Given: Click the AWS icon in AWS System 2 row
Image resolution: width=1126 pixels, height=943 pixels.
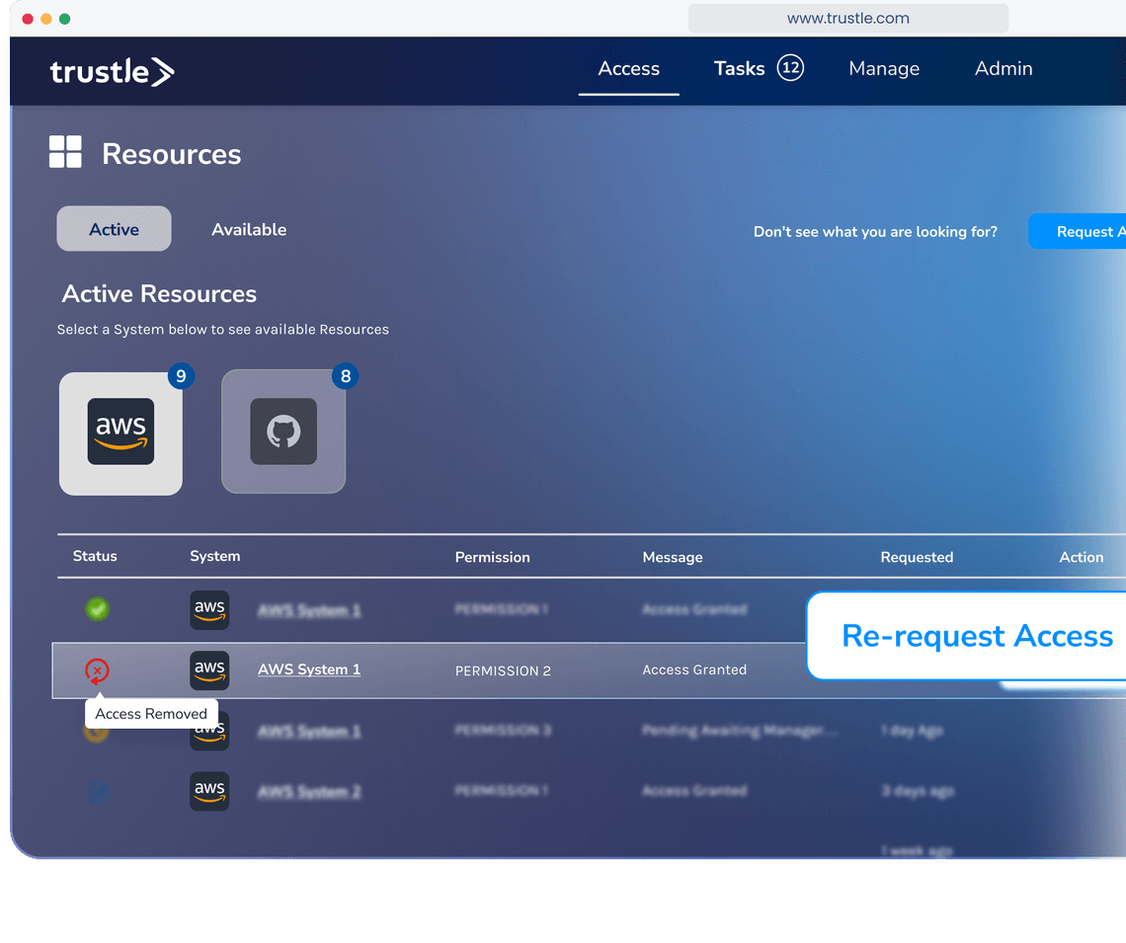Looking at the screenshot, I should click(209, 791).
